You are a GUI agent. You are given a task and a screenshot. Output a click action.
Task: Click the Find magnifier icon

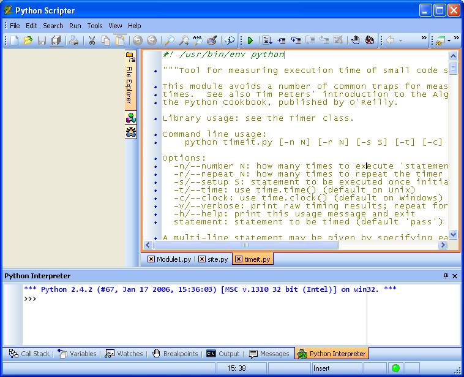[x=168, y=40]
